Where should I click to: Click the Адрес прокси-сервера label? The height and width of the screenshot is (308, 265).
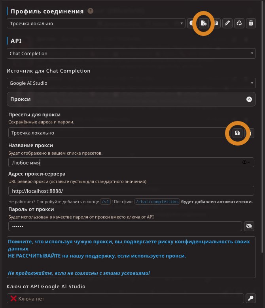(37, 174)
